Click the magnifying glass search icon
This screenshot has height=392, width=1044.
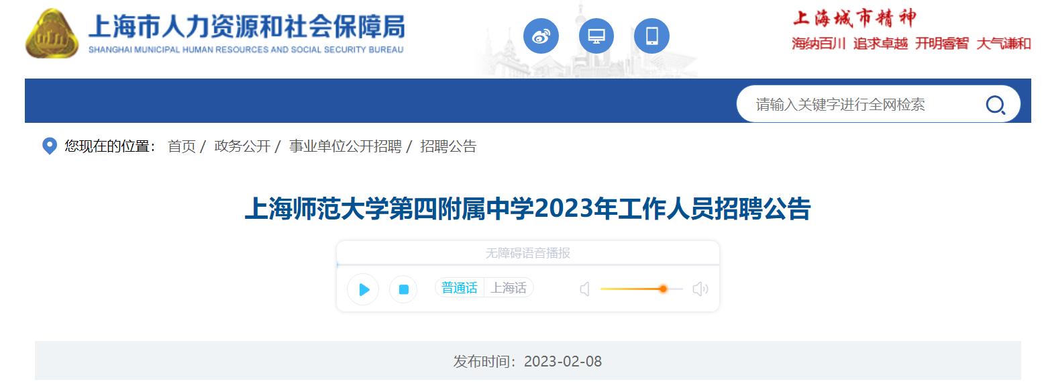click(994, 105)
